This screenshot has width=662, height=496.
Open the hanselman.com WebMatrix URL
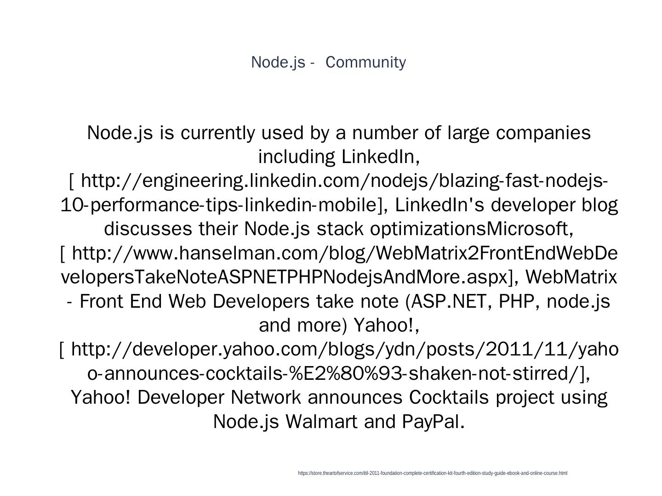pos(345,253)
